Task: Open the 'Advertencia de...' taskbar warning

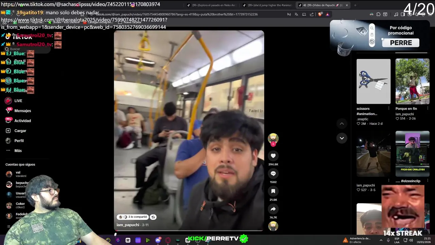Action: 356,240
